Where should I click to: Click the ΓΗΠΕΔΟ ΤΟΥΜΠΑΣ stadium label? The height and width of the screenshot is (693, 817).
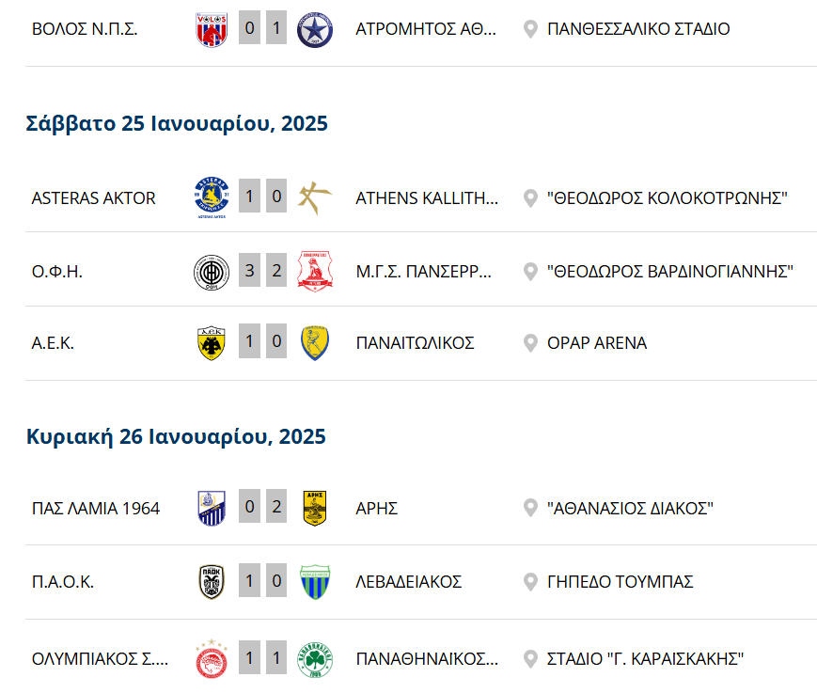(621, 581)
